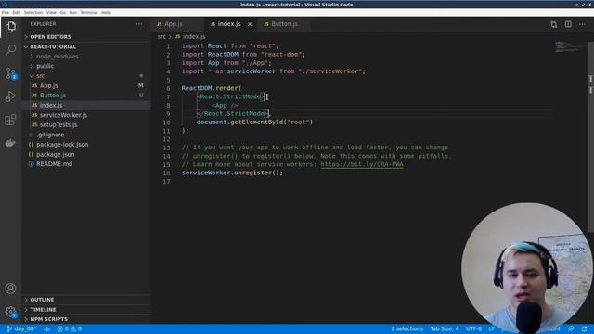Open the Terminal menu

click(x=89, y=12)
